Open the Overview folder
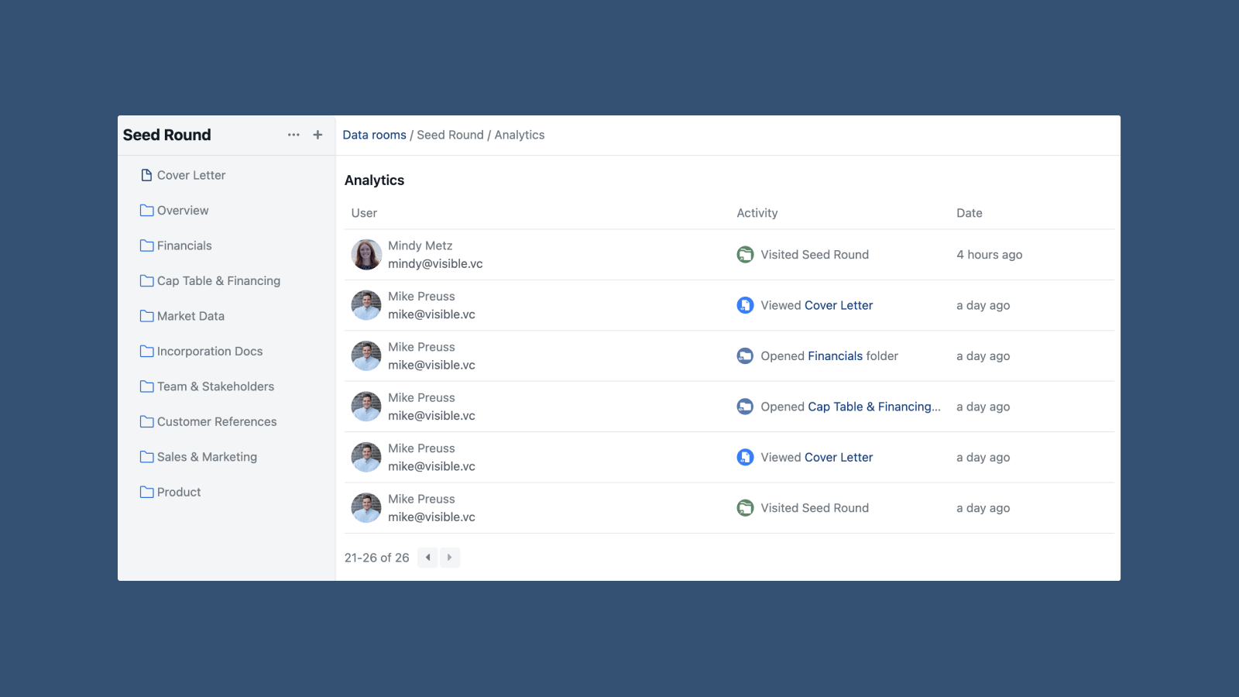Screen dimensions: 1239x697 174,211
